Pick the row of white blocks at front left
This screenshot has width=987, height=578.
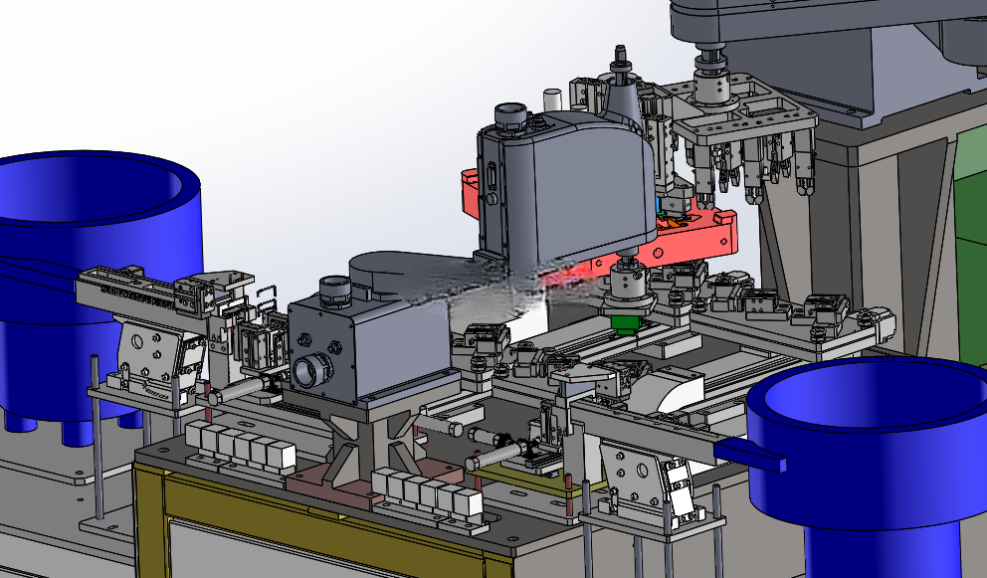(241, 447)
